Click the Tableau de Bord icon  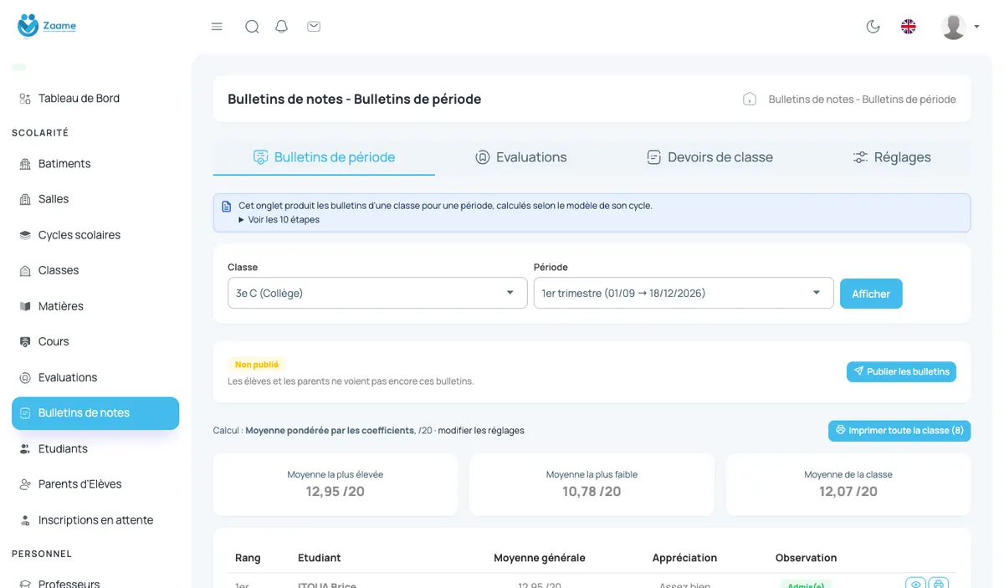pyautogui.click(x=25, y=99)
